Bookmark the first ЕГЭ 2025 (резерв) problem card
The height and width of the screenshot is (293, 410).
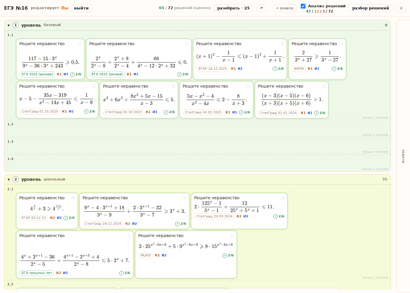coord(80,43)
